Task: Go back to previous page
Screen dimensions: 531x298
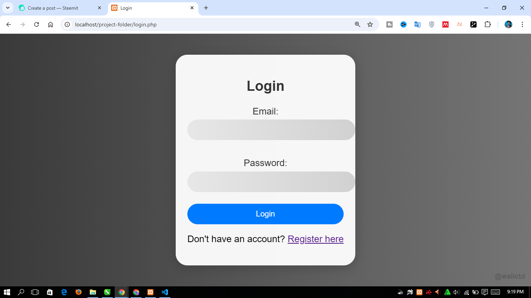Action: 9,24
